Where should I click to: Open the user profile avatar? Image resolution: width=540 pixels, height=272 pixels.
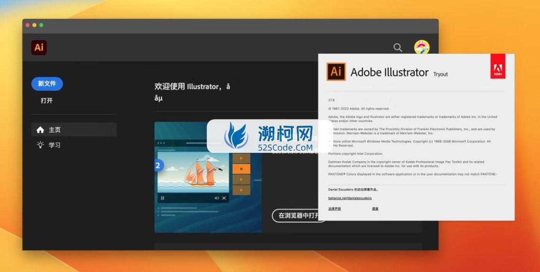(x=421, y=47)
